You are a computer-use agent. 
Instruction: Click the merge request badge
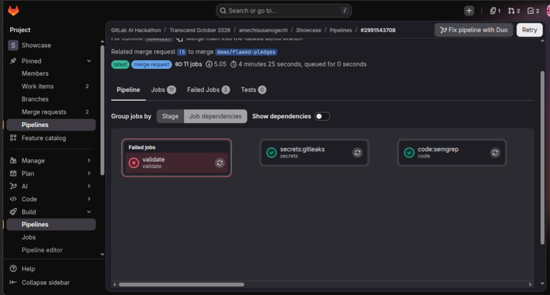(151, 65)
